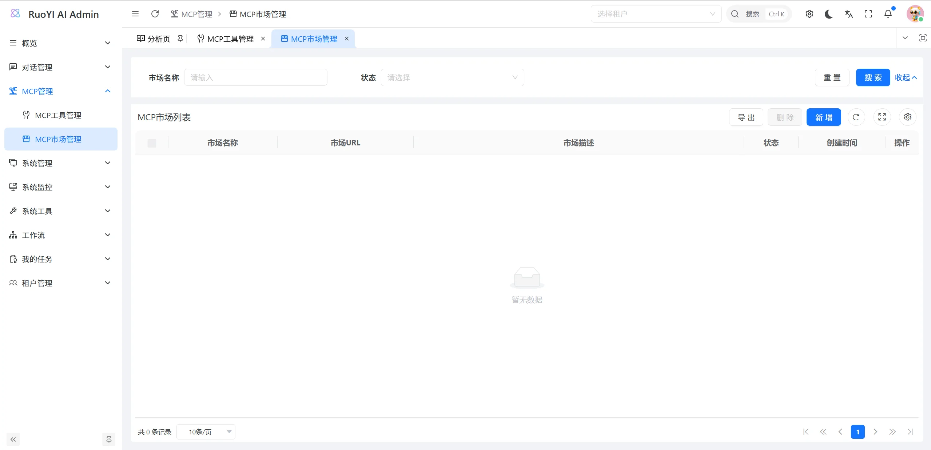The width and height of the screenshot is (931, 450).
Task: Collapse the sidebar with the double-arrow control
Action: (13, 439)
